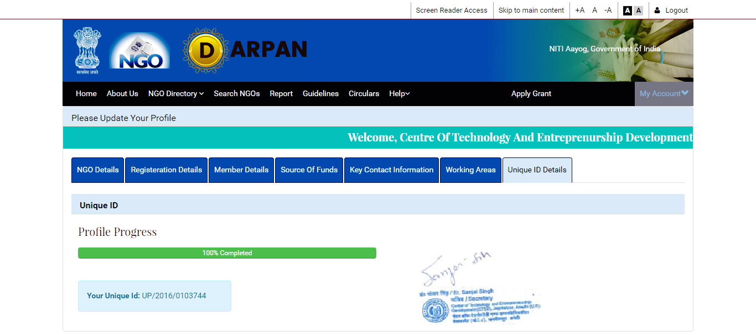Click the user icon beside Logout
The height and width of the screenshot is (332, 756).
tap(657, 10)
